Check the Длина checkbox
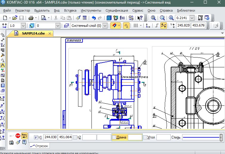The height and width of the screenshot is (154, 225). click(114, 137)
